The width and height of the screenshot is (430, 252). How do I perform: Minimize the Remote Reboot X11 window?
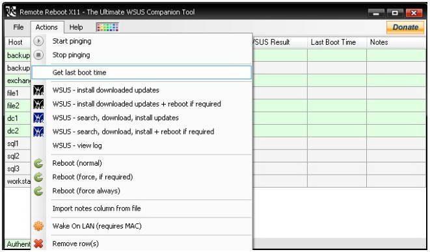[x=376, y=12]
